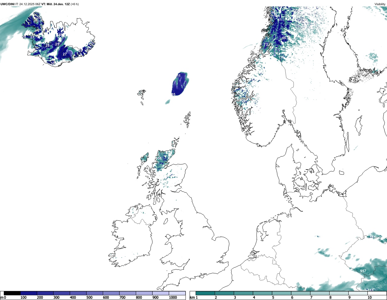Click the "46" value in northern Iceland
Image resolution: width=387 pixels, height=300 pixels.
[60, 35]
